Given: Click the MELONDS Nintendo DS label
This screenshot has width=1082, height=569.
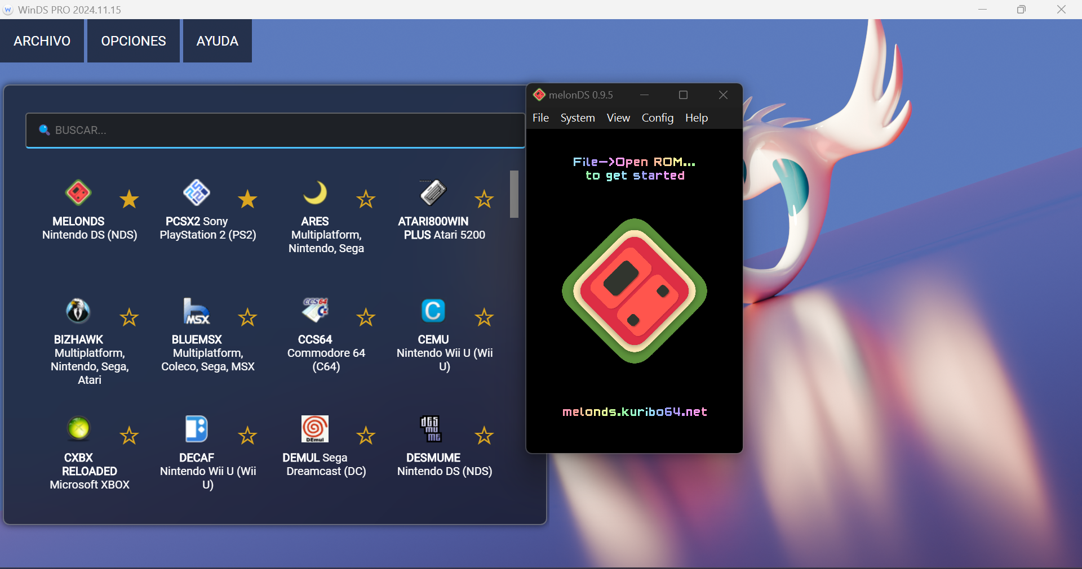Looking at the screenshot, I should 90,228.
